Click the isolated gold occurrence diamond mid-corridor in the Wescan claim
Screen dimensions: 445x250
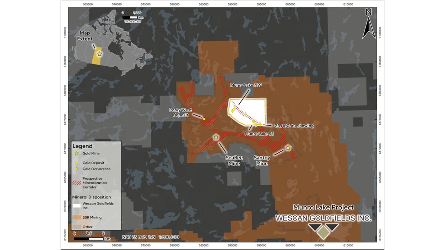click(x=245, y=114)
